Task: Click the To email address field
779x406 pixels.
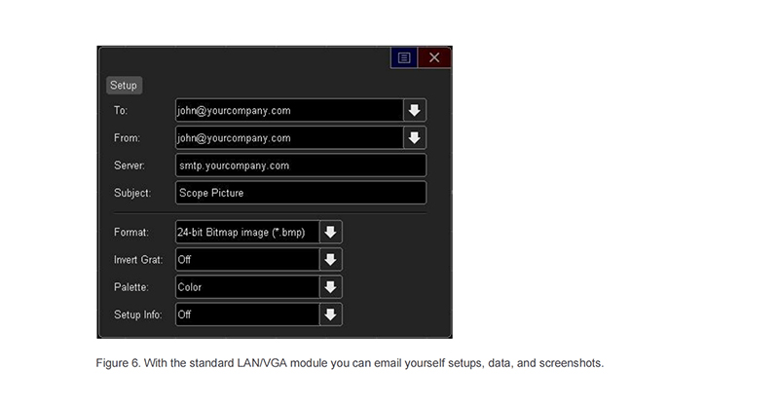Action: (289, 110)
